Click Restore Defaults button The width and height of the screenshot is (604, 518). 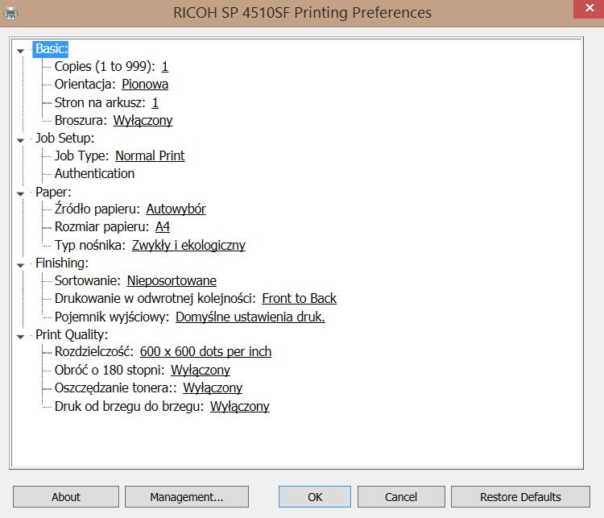(x=520, y=497)
